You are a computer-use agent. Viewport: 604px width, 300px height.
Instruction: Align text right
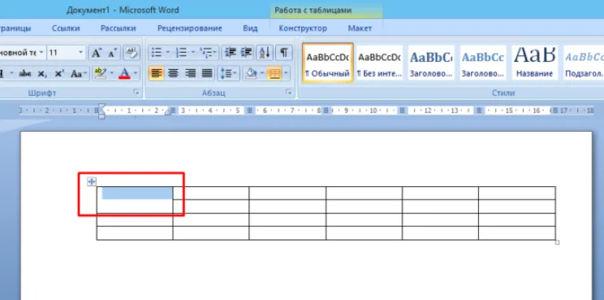190,74
